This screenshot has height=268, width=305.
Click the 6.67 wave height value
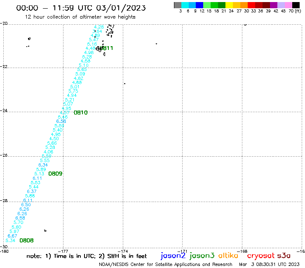[12, 236]
